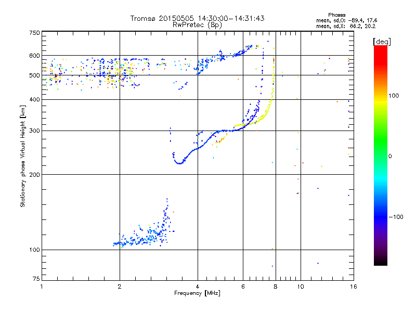Click the x-axis tick label '10'
This screenshot has height=312, width=416.
[x=301, y=287]
